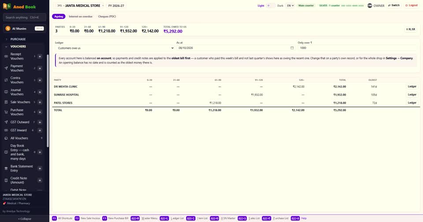The height and width of the screenshot is (222, 423).
Task: Add a new Receipt Voucher with plus
Action: pyautogui.click(x=40, y=56)
